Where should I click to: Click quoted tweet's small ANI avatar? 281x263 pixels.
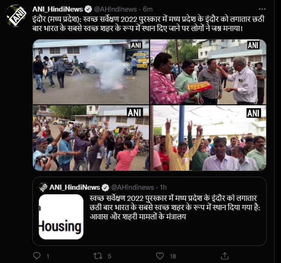[43, 187]
